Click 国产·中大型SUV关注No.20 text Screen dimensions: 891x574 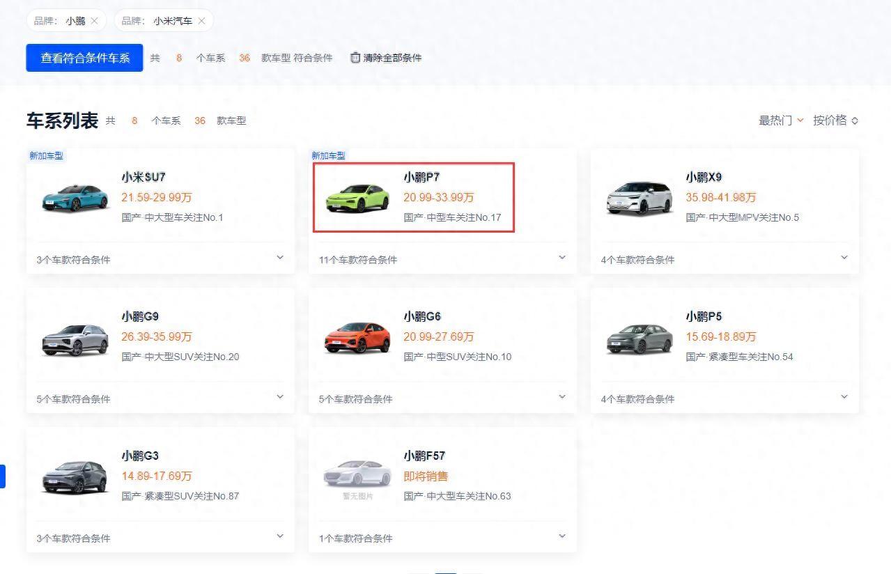click(x=180, y=357)
